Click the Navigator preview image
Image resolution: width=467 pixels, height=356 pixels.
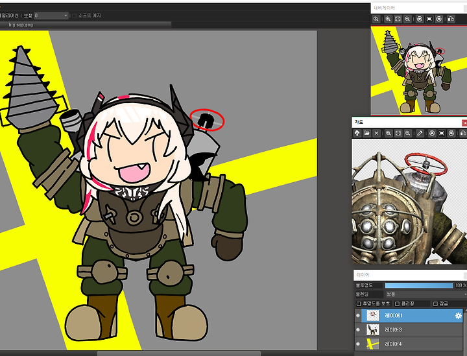click(419, 70)
